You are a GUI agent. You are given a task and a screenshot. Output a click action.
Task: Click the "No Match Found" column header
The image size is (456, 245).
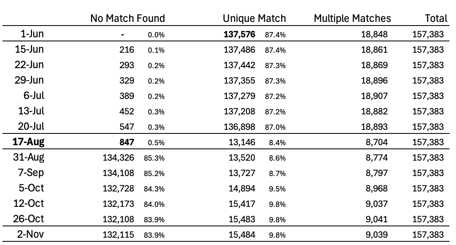coord(128,18)
